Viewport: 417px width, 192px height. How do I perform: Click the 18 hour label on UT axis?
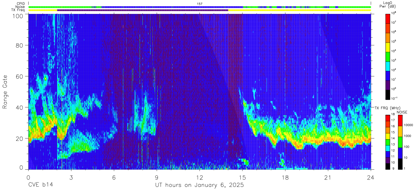tap(285, 177)
